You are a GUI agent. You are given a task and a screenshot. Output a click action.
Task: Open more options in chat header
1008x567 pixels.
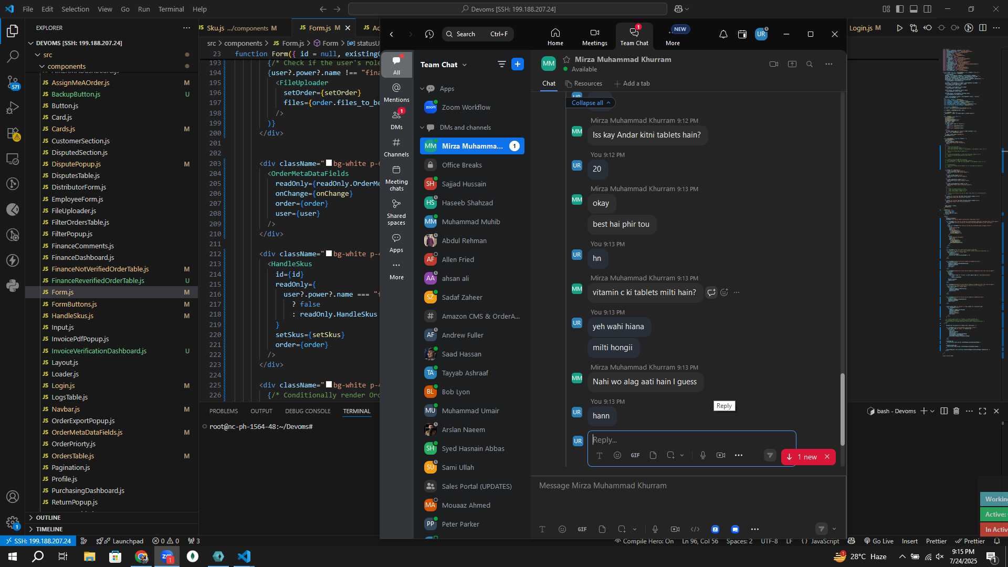(x=828, y=64)
